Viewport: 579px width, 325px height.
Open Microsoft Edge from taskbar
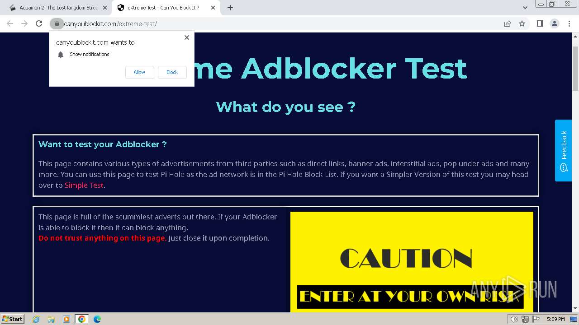97,319
